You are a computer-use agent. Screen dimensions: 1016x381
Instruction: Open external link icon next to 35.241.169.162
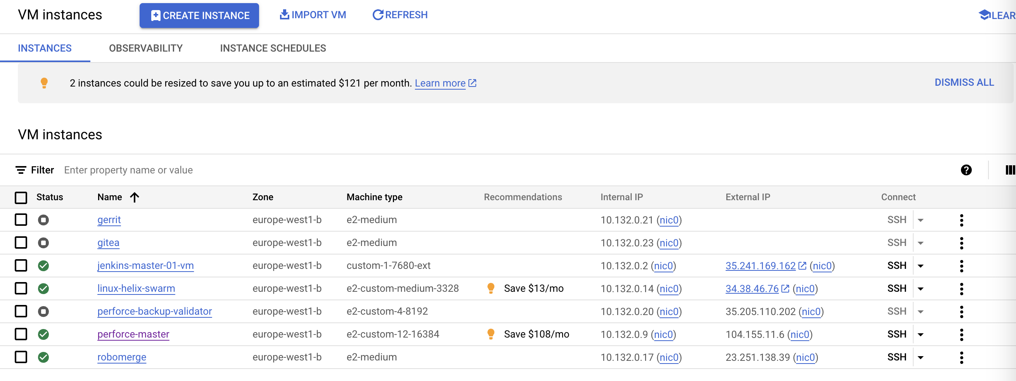pos(802,265)
